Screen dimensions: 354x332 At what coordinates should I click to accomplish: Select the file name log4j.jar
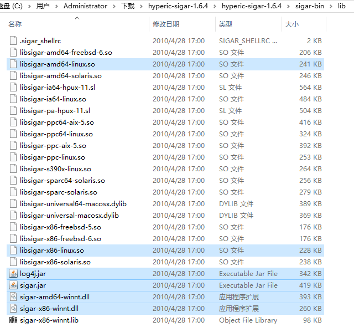[33, 274]
